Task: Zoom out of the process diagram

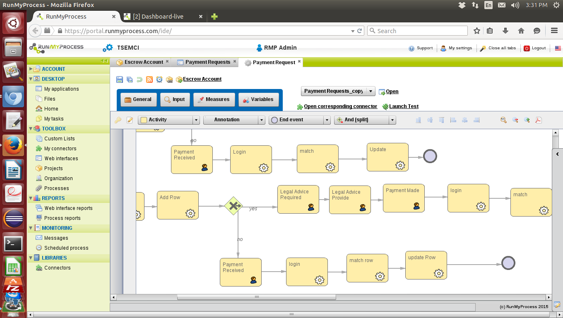Action: 515,120
